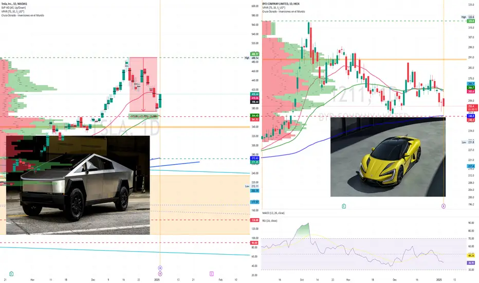Click the green 320.8 price tag on BYD axis

(471, 21)
